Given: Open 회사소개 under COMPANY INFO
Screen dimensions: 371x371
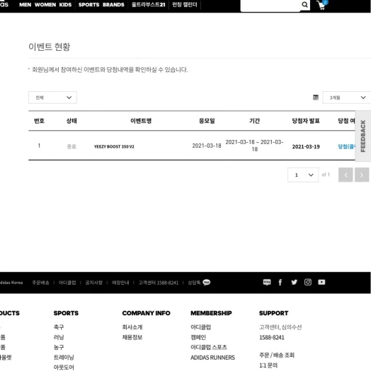Looking at the screenshot, I should click(x=132, y=327).
